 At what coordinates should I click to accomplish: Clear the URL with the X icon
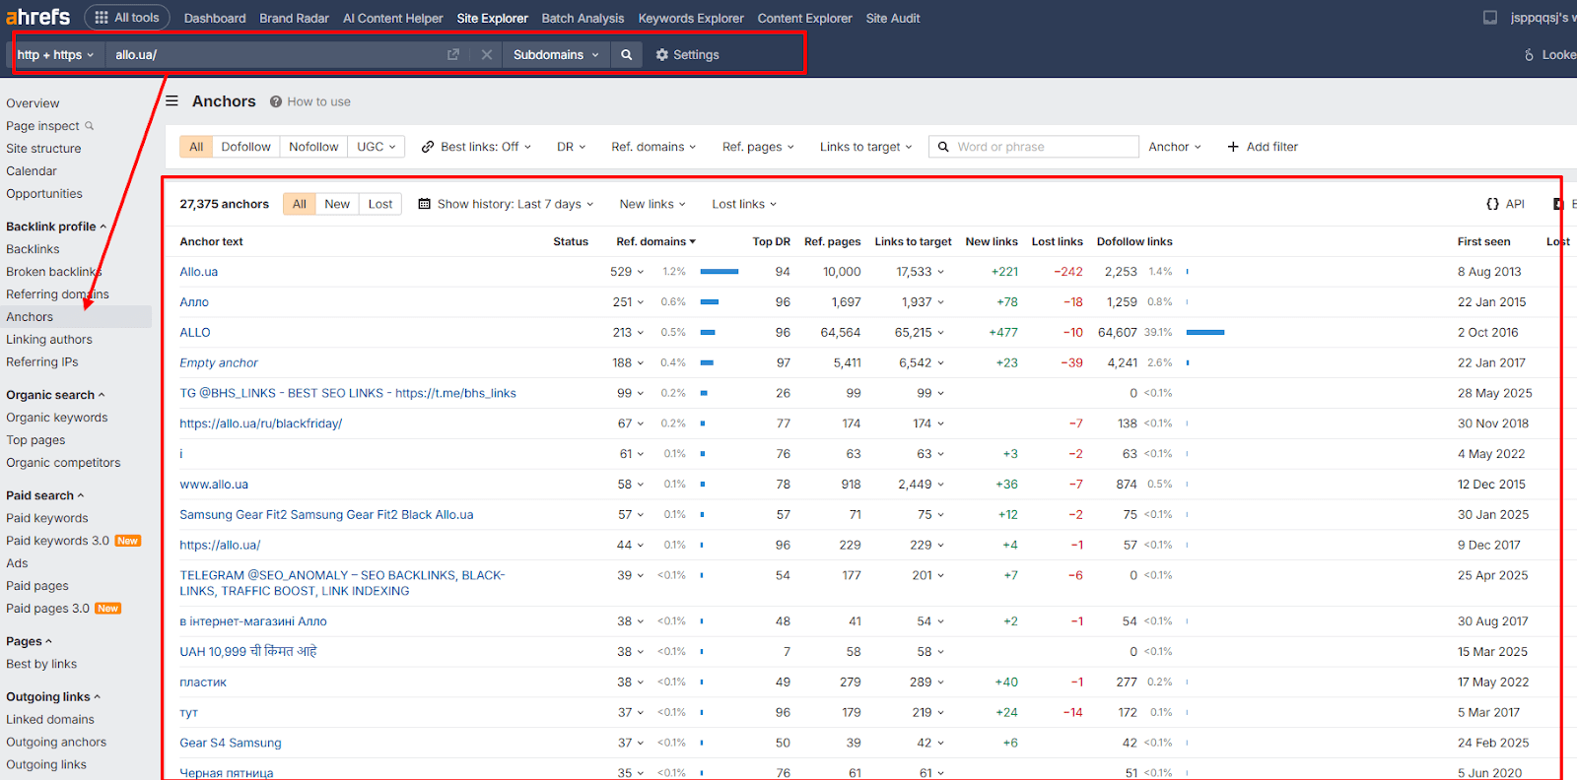pyautogui.click(x=487, y=55)
